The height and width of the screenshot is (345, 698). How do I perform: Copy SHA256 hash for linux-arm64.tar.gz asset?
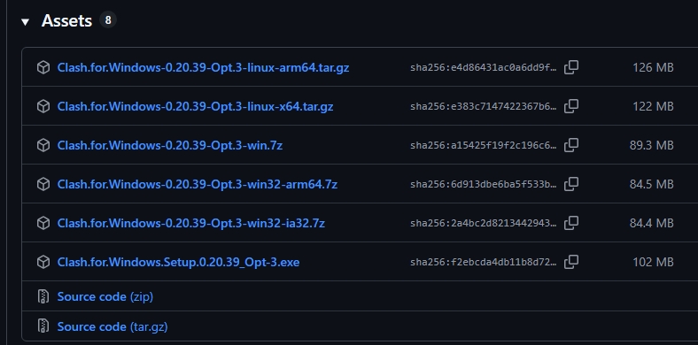(x=571, y=67)
